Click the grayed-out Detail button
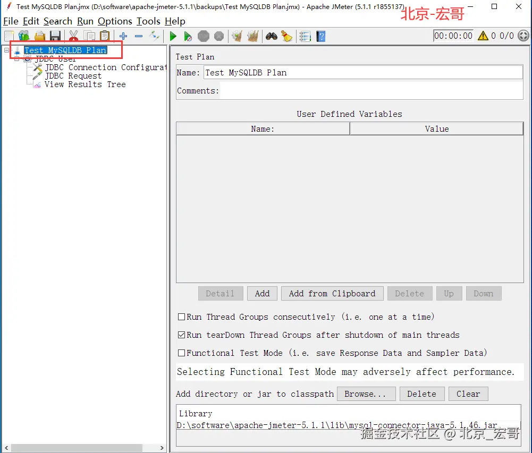This screenshot has height=453, width=532. tap(221, 293)
